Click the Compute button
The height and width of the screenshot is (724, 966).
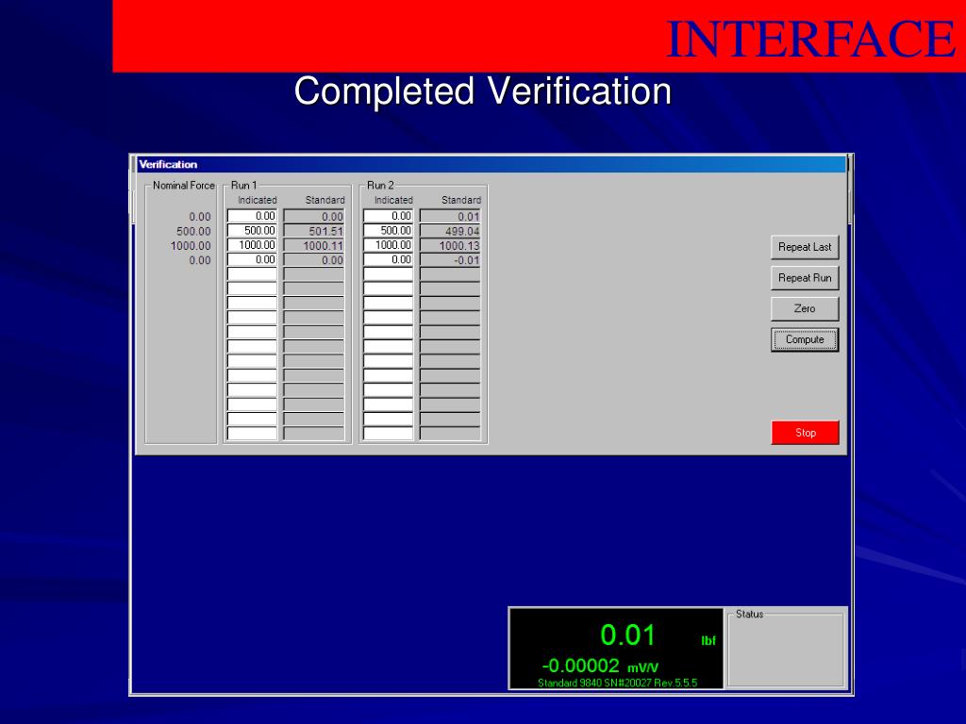tap(805, 339)
